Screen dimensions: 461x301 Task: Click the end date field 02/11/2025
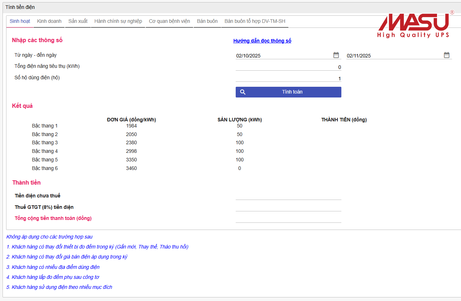(x=393, y=56)
